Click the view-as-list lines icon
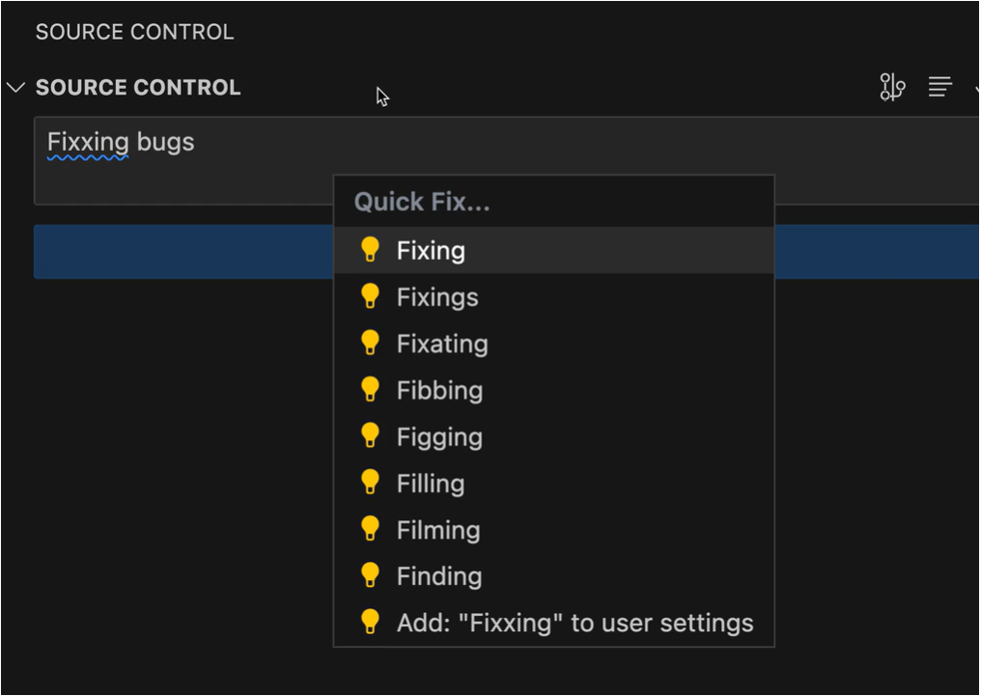 pyautogui.click(x=940, y=88)
